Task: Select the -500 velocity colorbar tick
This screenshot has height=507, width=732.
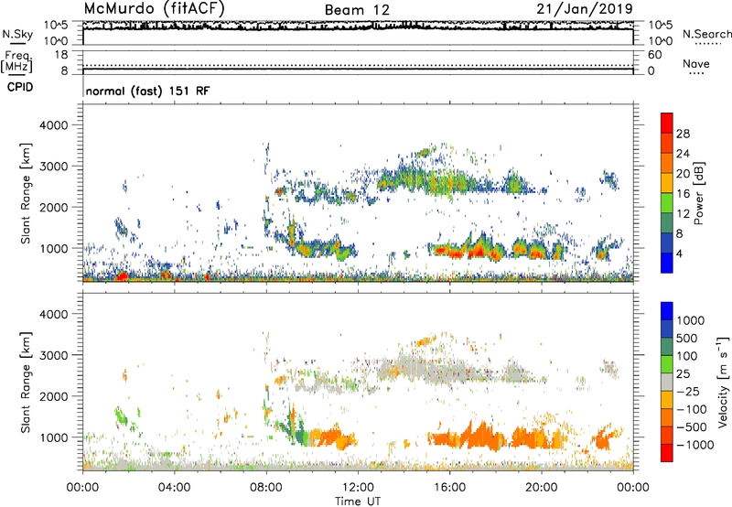Action: coord(692,427)
